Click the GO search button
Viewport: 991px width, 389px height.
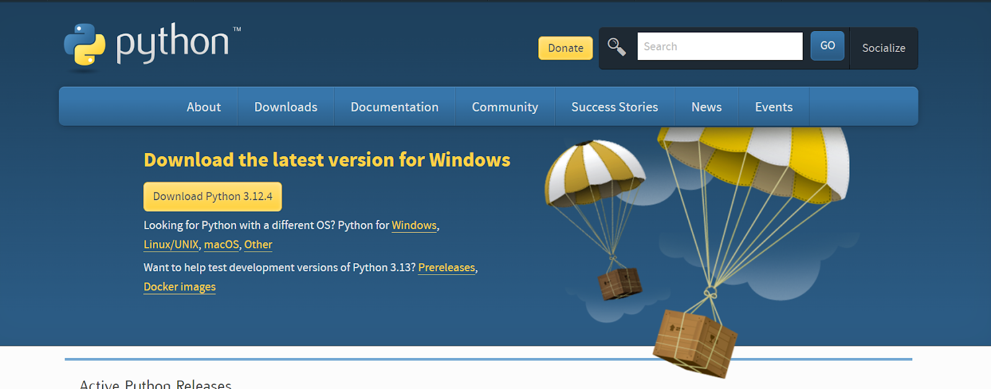[827, 46]
